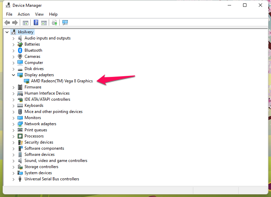Click the Show/Hide Action Pane toolbar icon

(44, 22)
